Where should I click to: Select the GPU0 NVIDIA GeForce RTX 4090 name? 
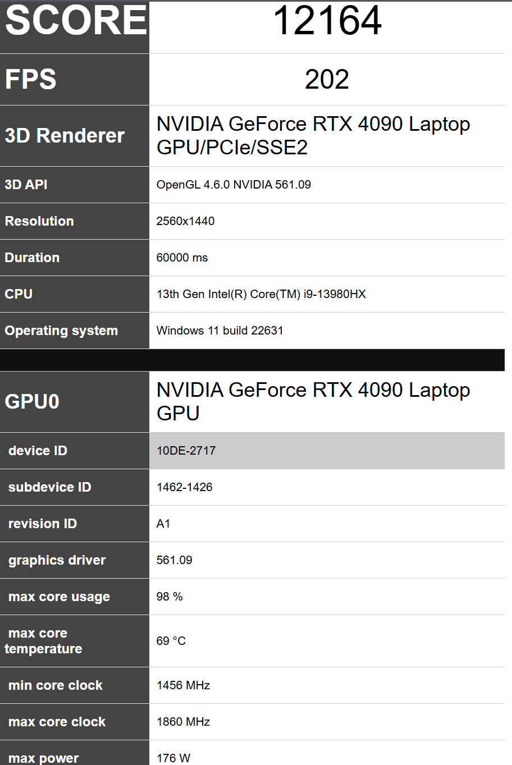click(x=313, y=402)
